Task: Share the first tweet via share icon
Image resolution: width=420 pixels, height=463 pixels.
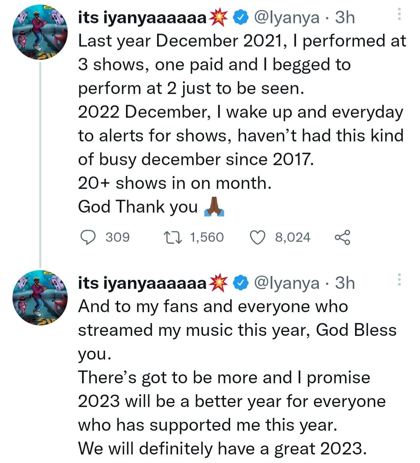Action: 342,237
